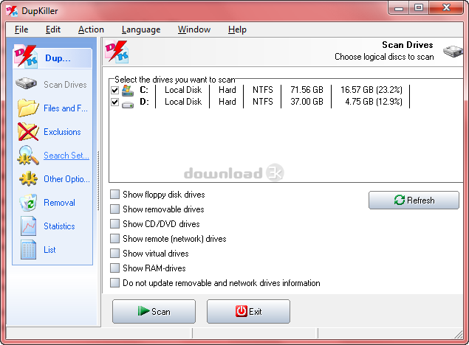Open the Action menu
This screenshot has width=469, height=345.
coord(91,29)
